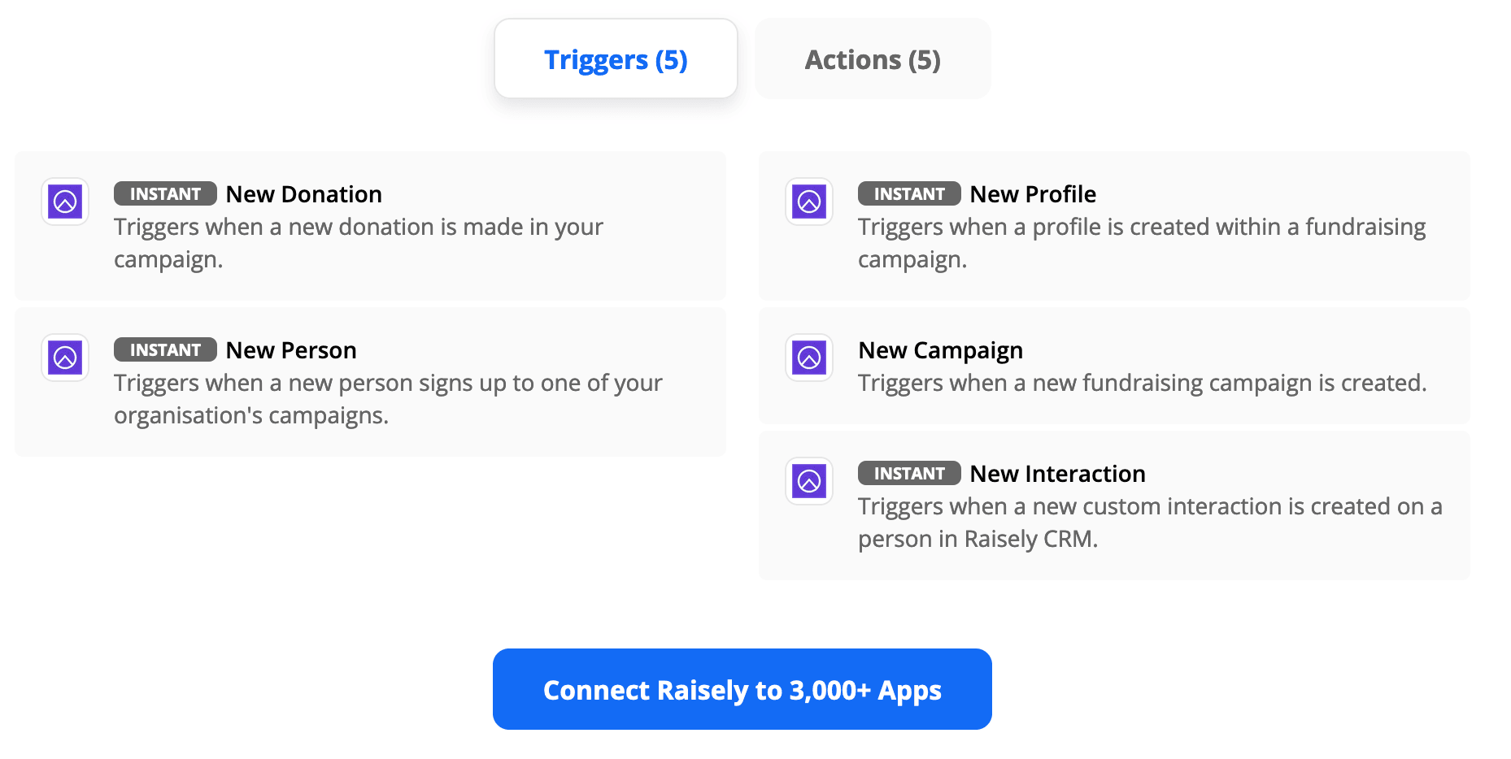Click the Raisely icon beside New Person
Image resolution: width=1511 pixels, height=759 pixels.
coord(65,358)
